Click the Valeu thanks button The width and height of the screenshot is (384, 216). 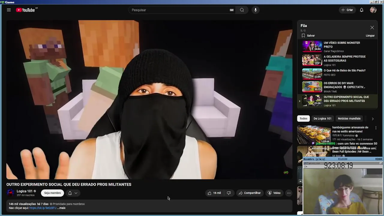point(274,193)
